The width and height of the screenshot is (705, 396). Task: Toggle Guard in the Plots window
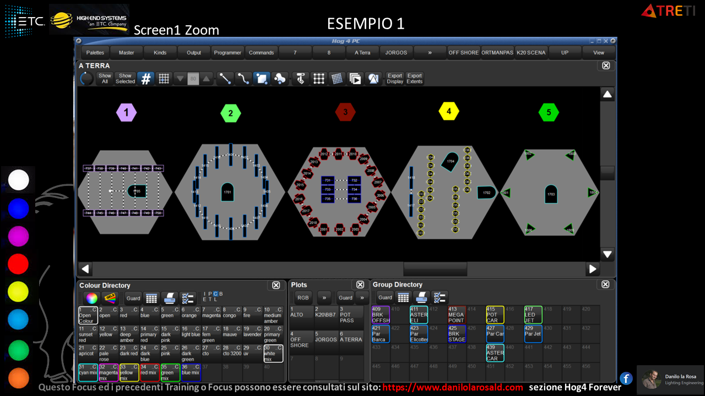345,298
